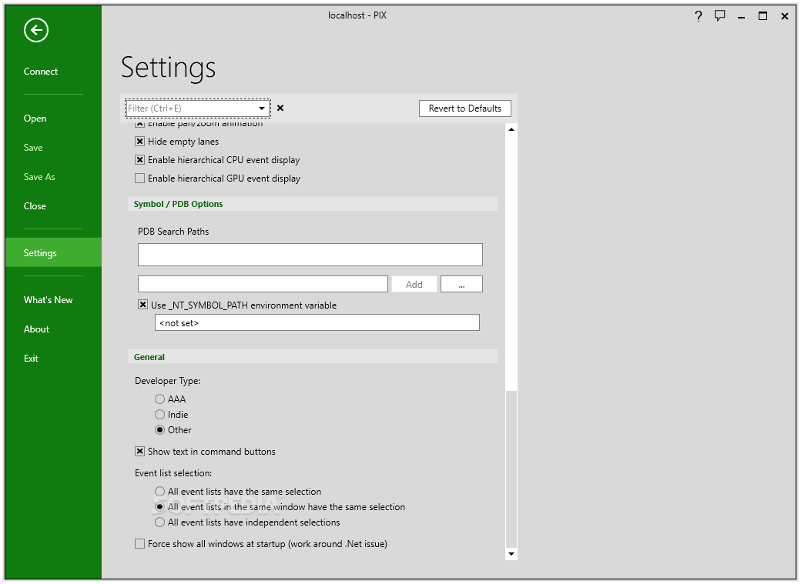Enable hierarchical GPU event display

[139, 179]
